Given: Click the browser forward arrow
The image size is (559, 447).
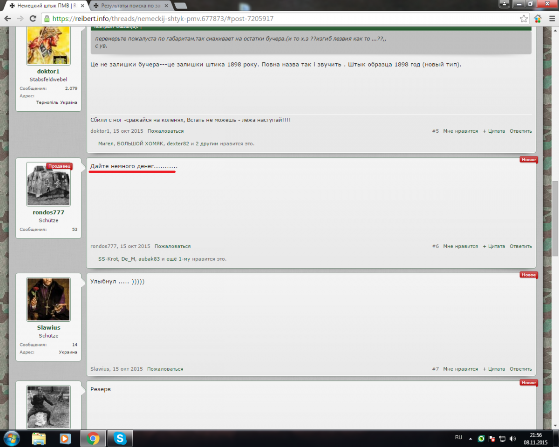Looking at the screenshot, I should [x=20, y=19].
